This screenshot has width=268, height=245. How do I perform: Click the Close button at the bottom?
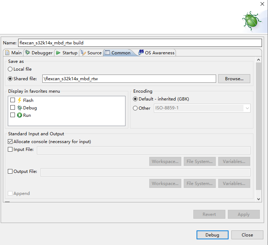(247, 235)
